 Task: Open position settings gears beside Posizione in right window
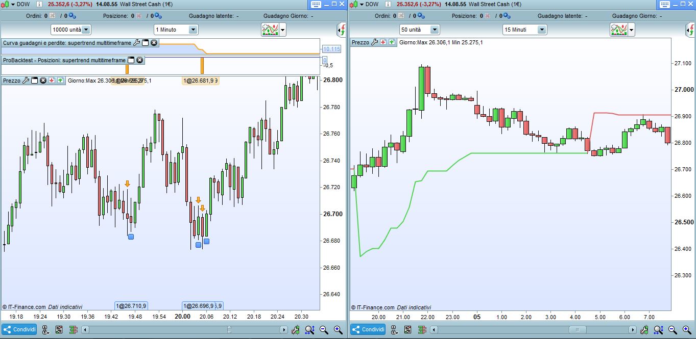[506, 16]
